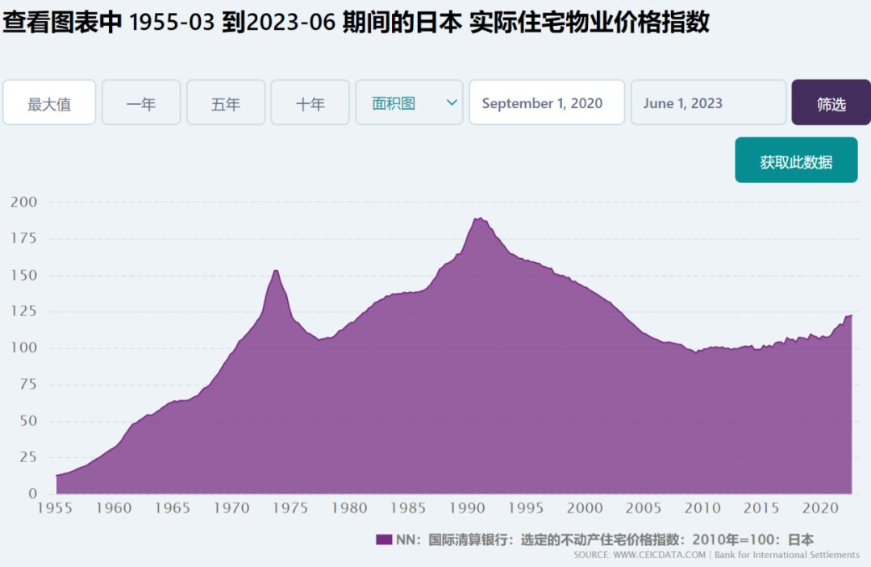
Task: Select the 1990 peak on the area chart
Action: [x=480, y=219]
